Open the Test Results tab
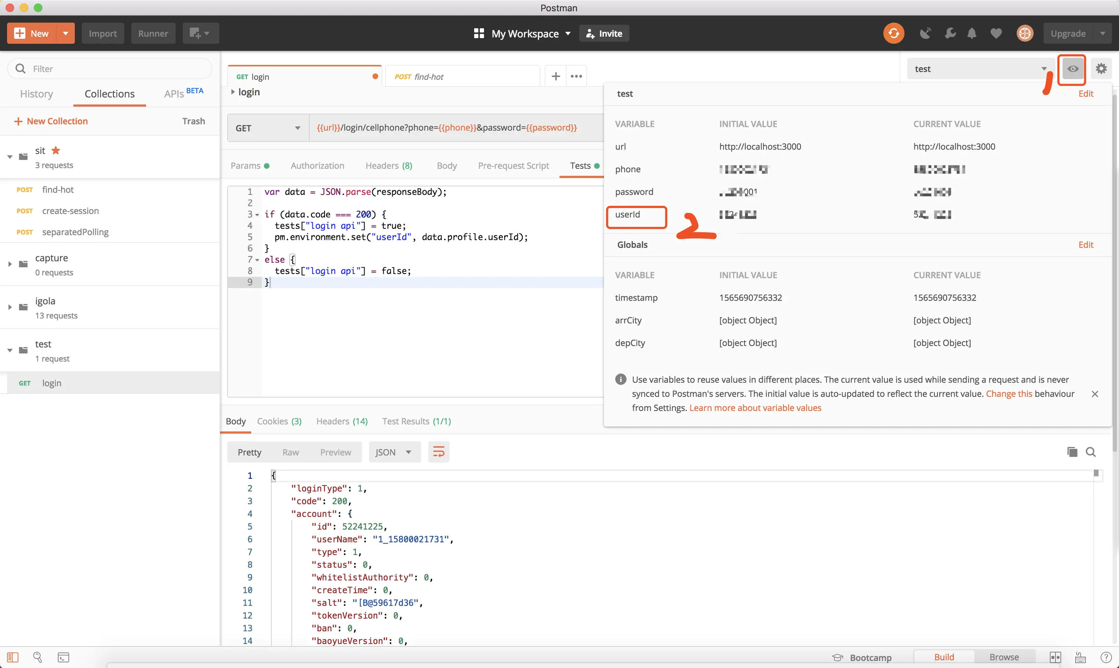Viewport: 1119px width, 668px height. point(416,421)
